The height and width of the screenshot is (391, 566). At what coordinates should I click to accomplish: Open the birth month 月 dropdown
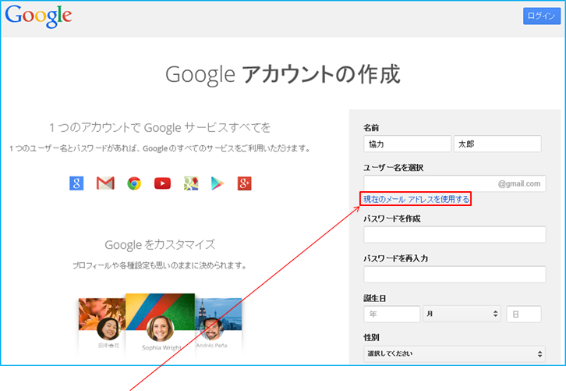(x=462, y=314)
